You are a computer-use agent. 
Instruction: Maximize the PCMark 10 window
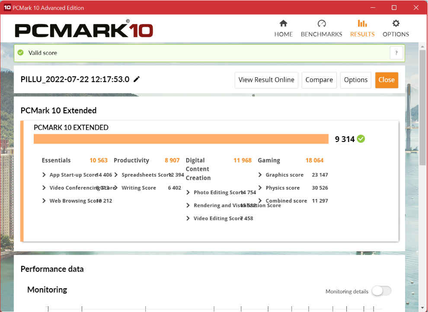pos(394,8)
